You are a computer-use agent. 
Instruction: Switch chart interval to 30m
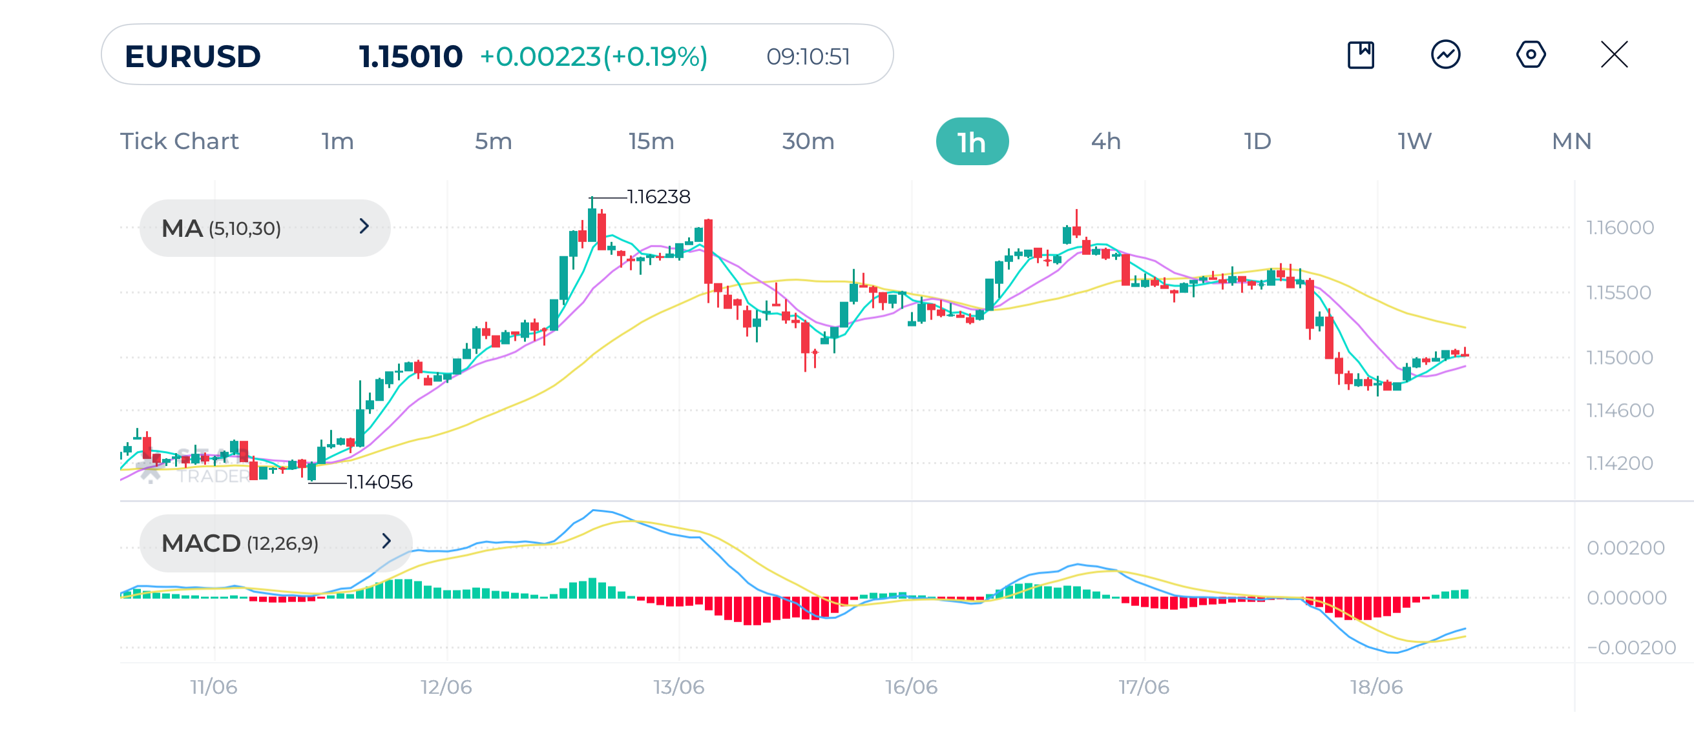[x=808, y=140]
